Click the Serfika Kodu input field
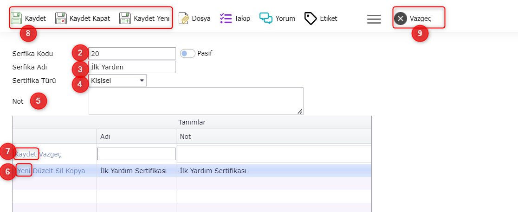This screenshot has height=212, width=518. [132, 53]
